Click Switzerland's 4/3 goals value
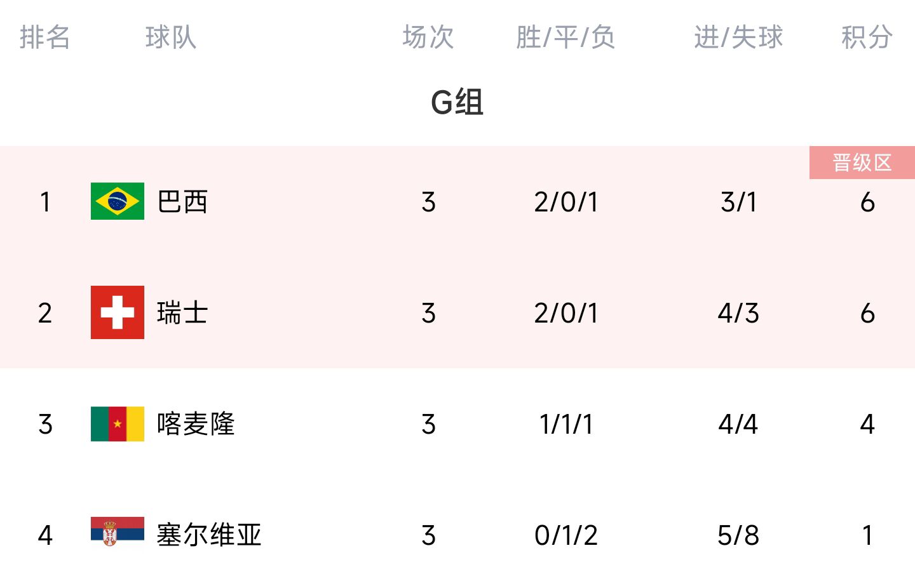The image size is (915, 588). click(738, 313)
